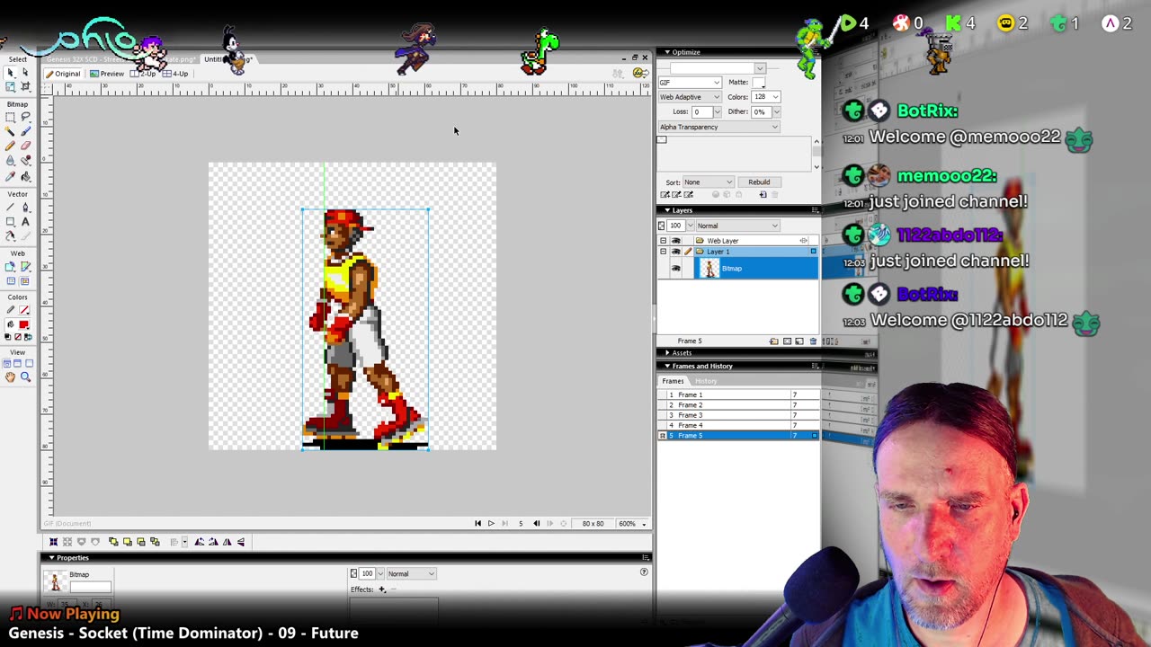Image resolution: width=1151 pixels, height=647 pixels.
Task: Click the new layer folder icon
Action: (x=773, y=341)
